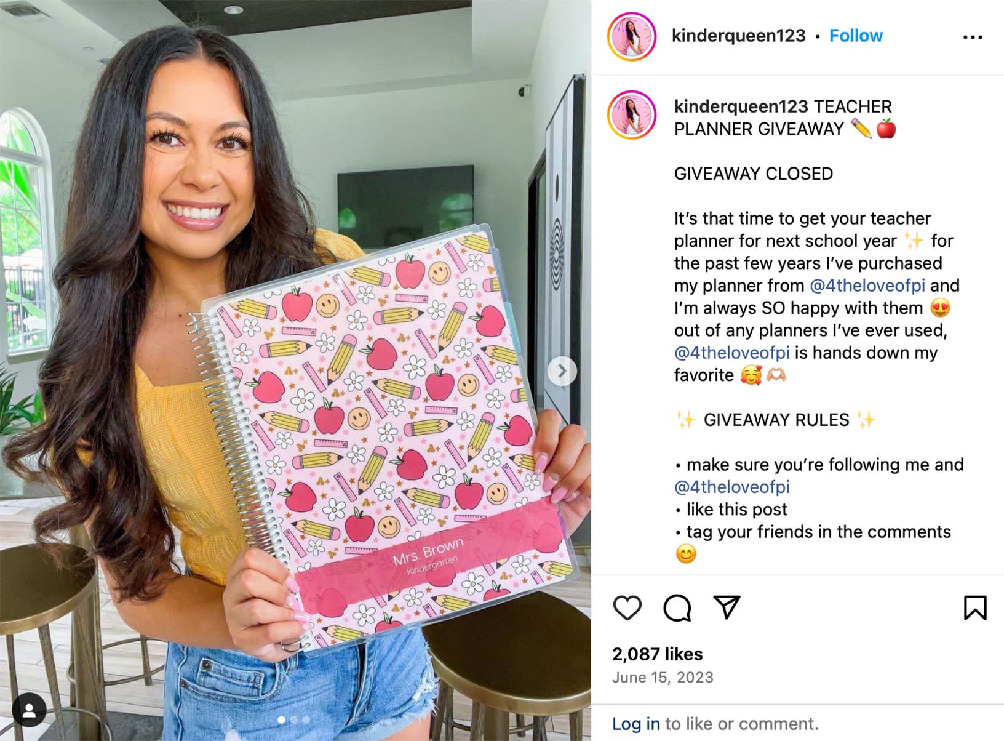Screen dimensions: 1004x741
Task: Open comments via the speech bubble icon
Action: pos(677,608)
